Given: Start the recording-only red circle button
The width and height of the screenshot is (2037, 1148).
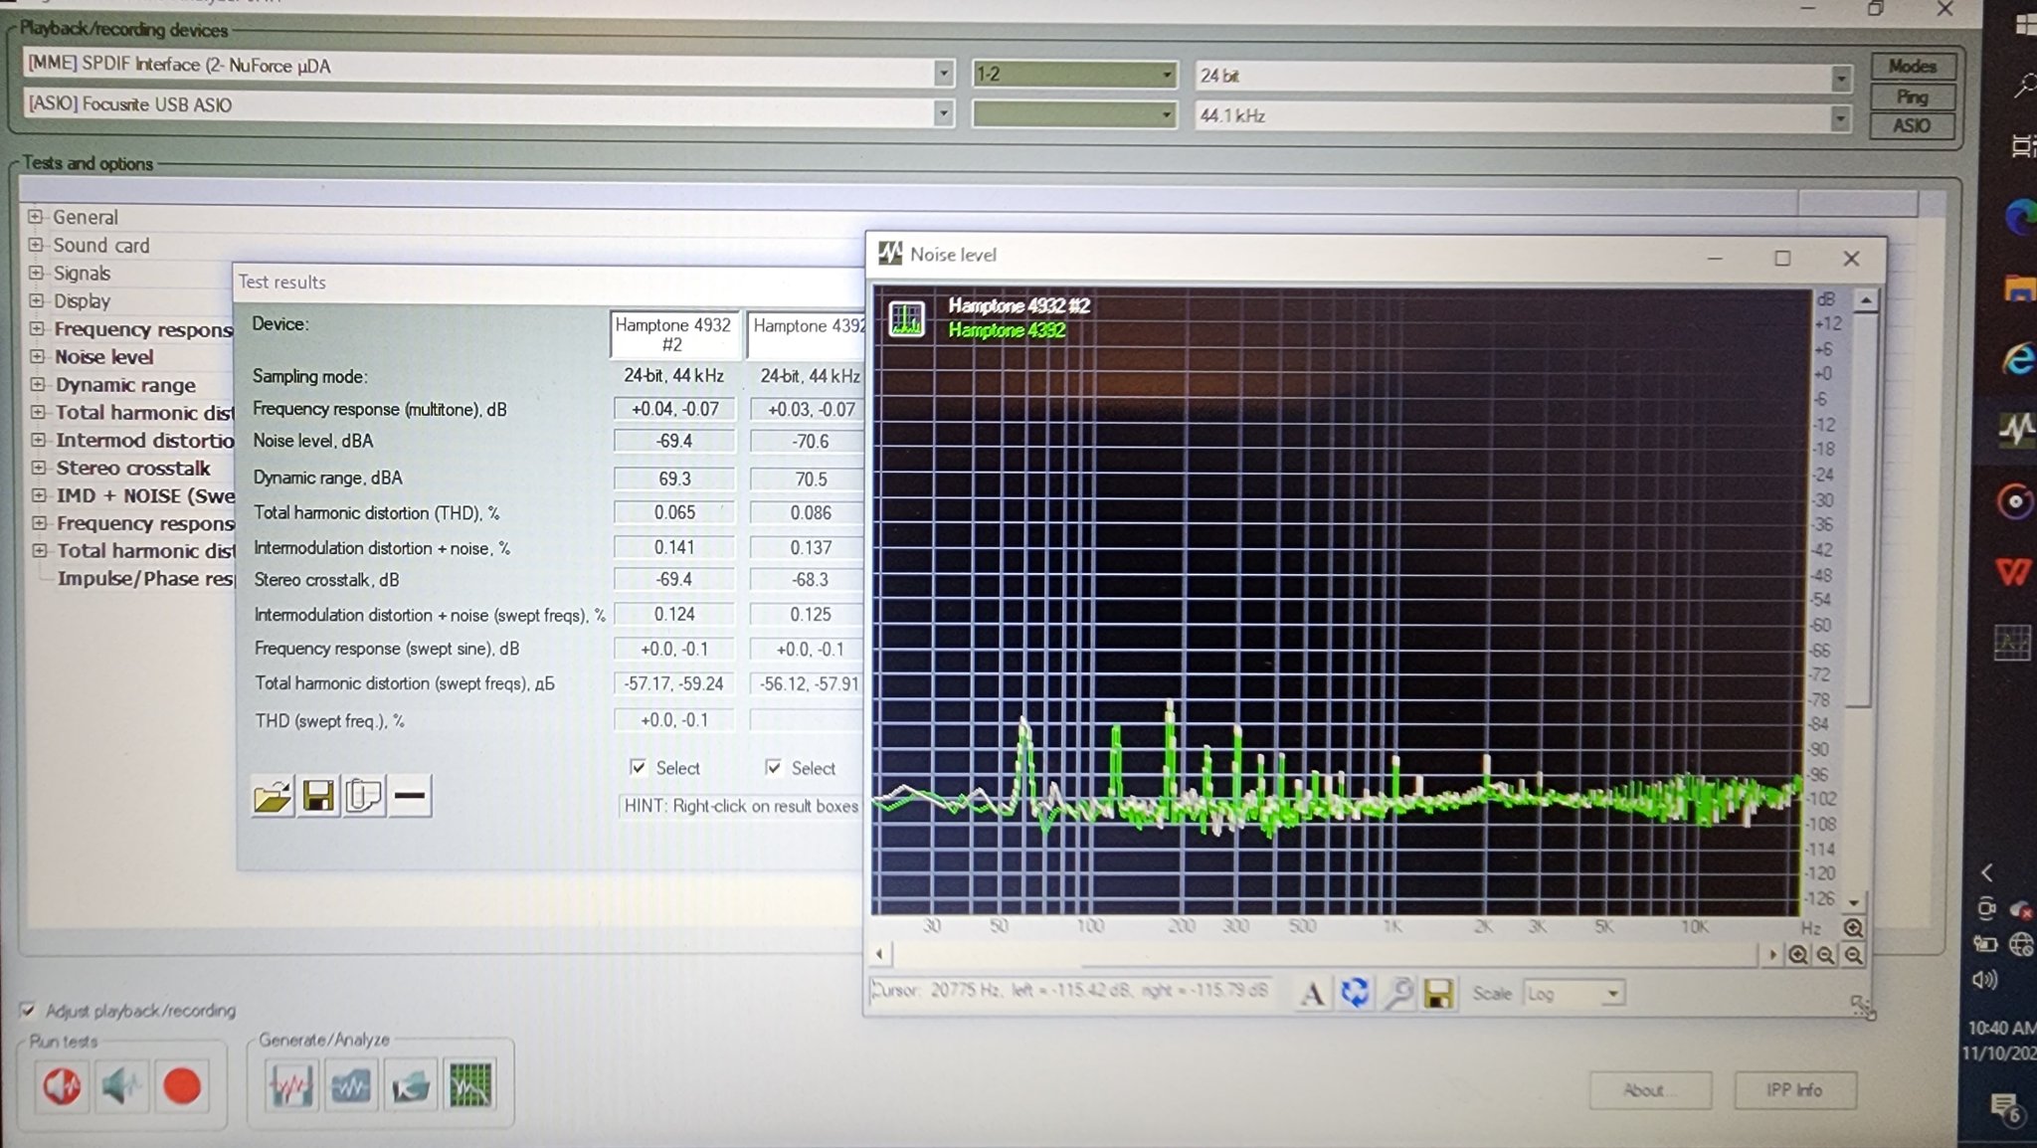Looking at the screenshot, I should pos(181,1085).
